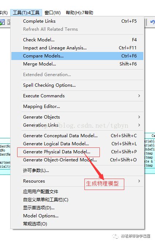Screen dimensions: 155x243
Task: Click the green toolbar icon at top left
Action: point(2,22)
